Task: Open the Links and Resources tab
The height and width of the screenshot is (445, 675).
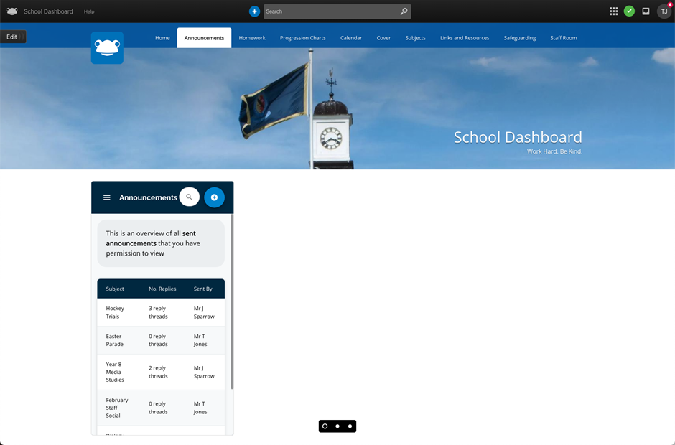Action: (465, 38)
